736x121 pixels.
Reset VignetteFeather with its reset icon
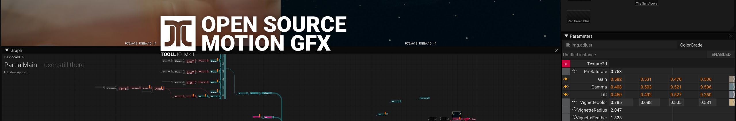click(574, 117)
